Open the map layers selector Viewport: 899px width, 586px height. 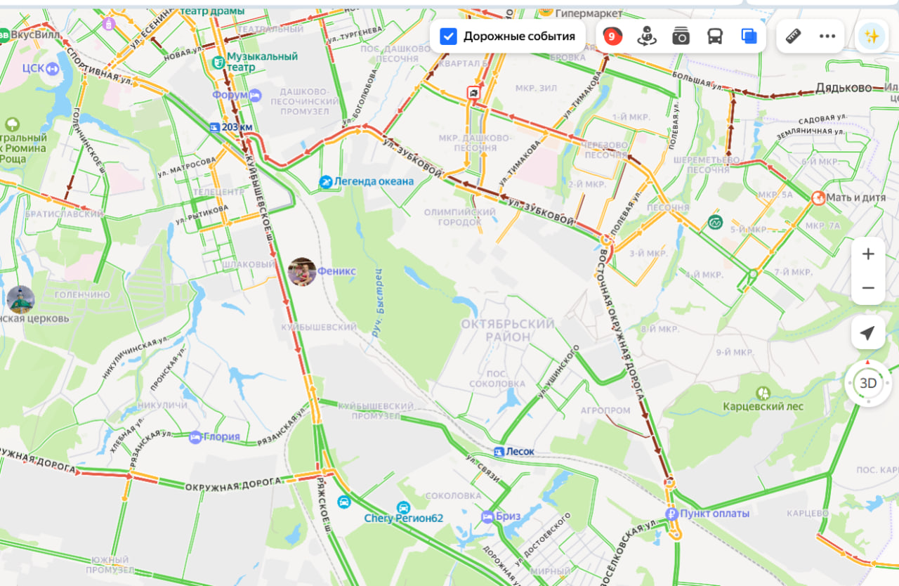coord(749,37)
